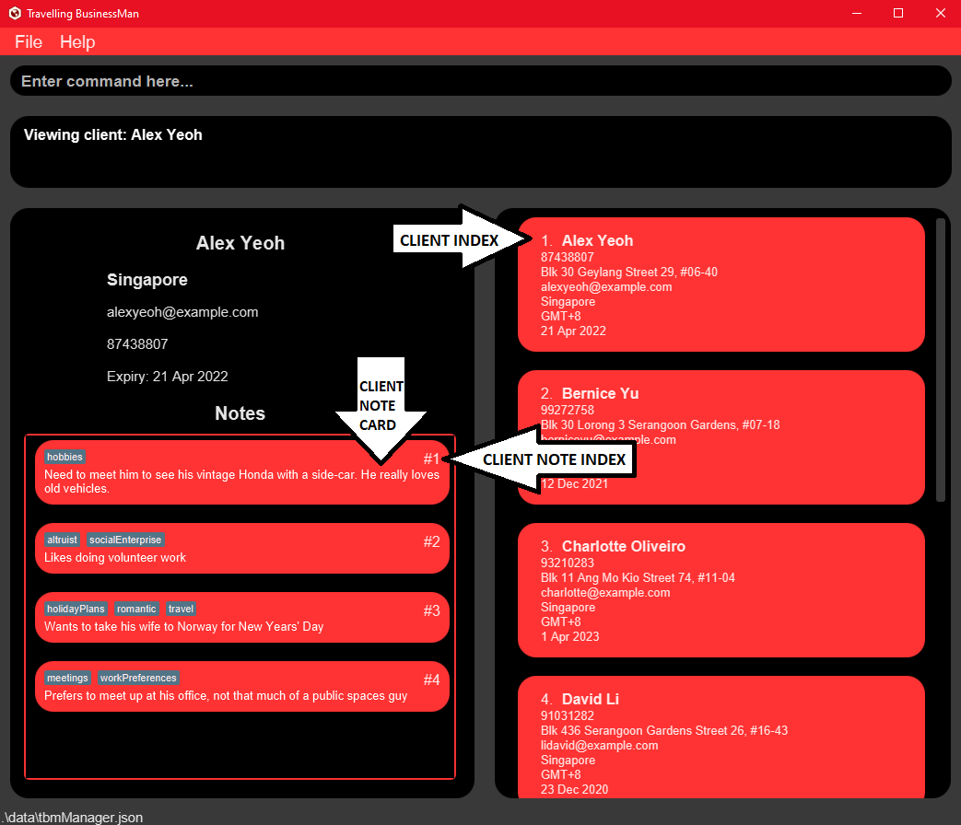Minimize the Travelling BusinessMan window
The image size is (961, 825).
(857, 13)
